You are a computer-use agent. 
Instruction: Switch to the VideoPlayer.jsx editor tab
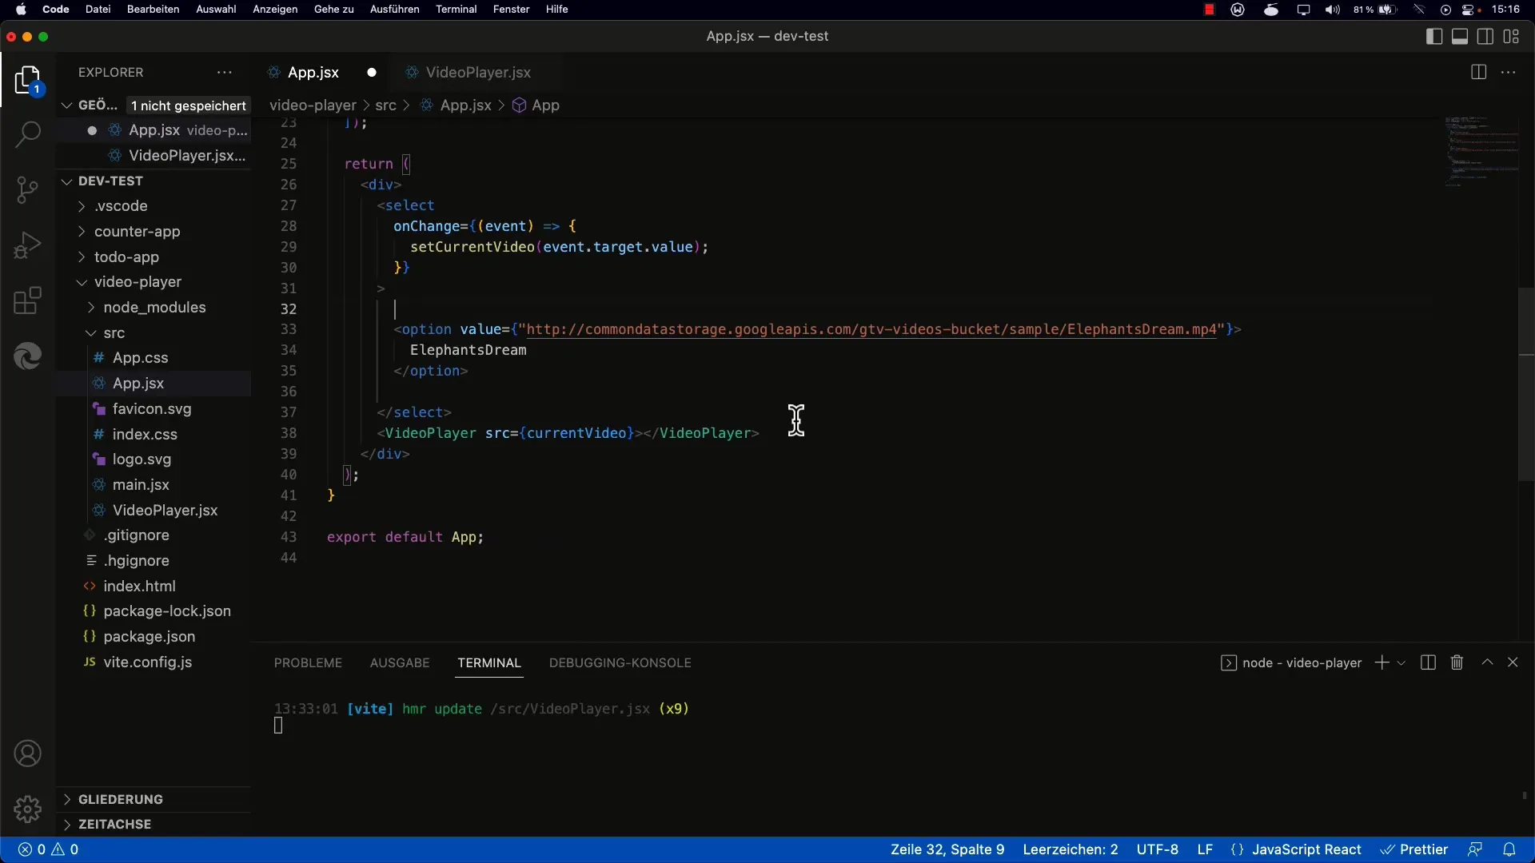point(478,73)
